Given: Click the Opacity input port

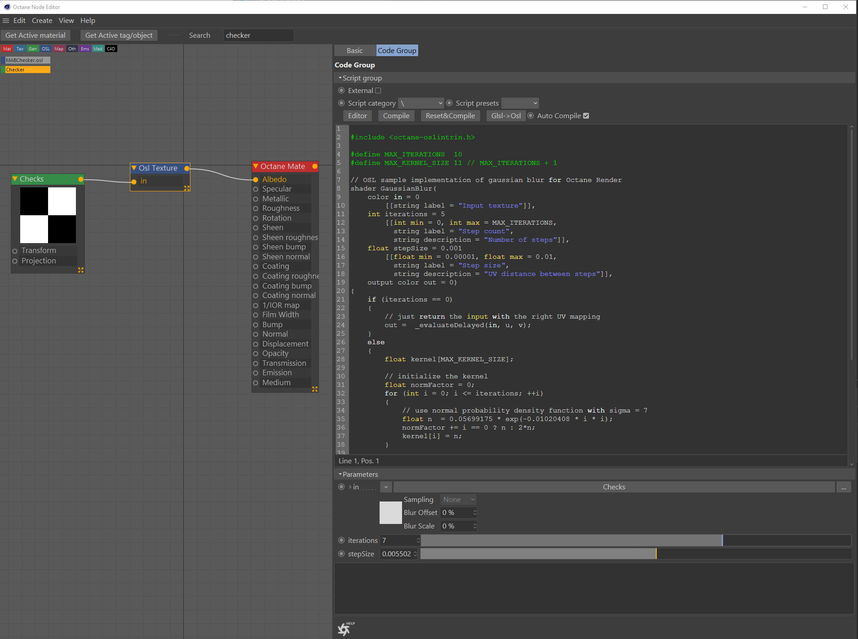Looking at the screenshot, I should pyautogui.click(x=256, y=354).
